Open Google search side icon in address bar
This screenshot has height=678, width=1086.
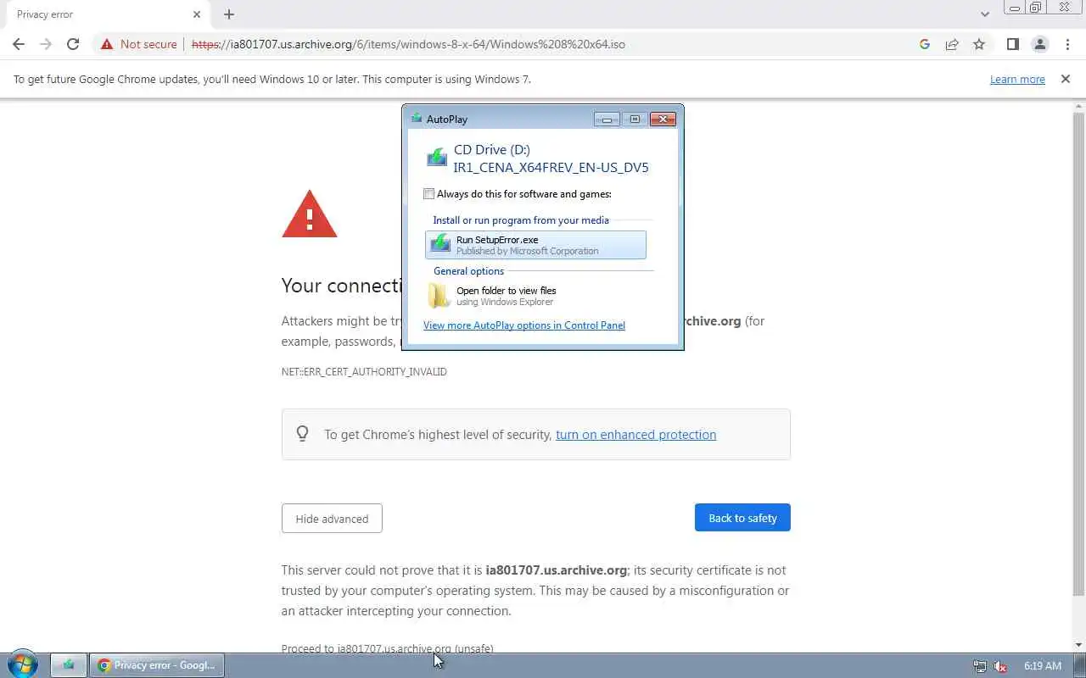tap(925, 44)
